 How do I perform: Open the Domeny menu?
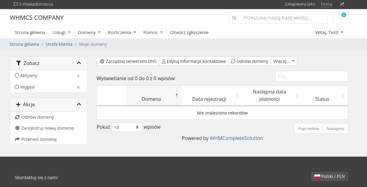pyautogui.click(x=89, y=32)
